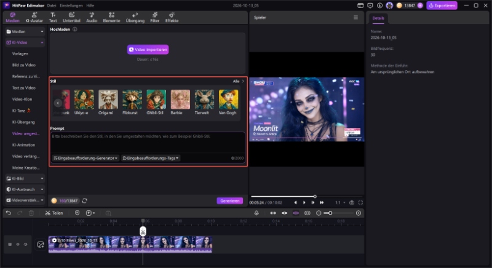Click the Video importieren button
The height and width of the screenshot is (268, 492).
click(x=148, y=50)
